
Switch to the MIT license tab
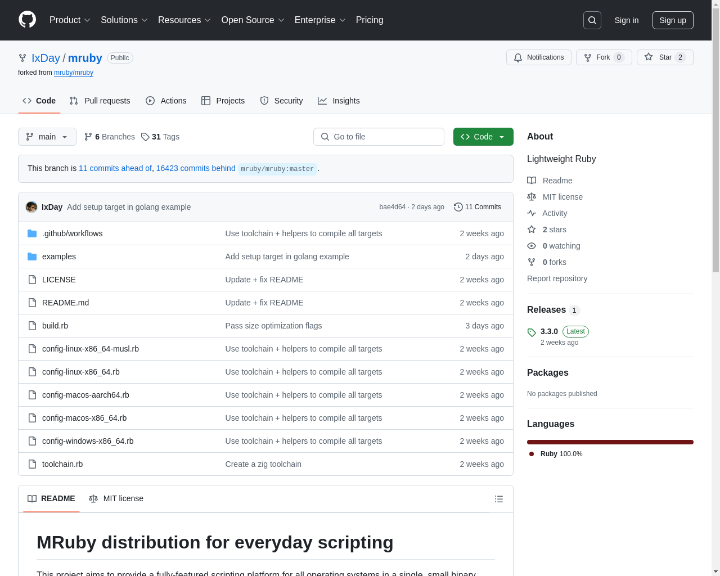(116, 498)
